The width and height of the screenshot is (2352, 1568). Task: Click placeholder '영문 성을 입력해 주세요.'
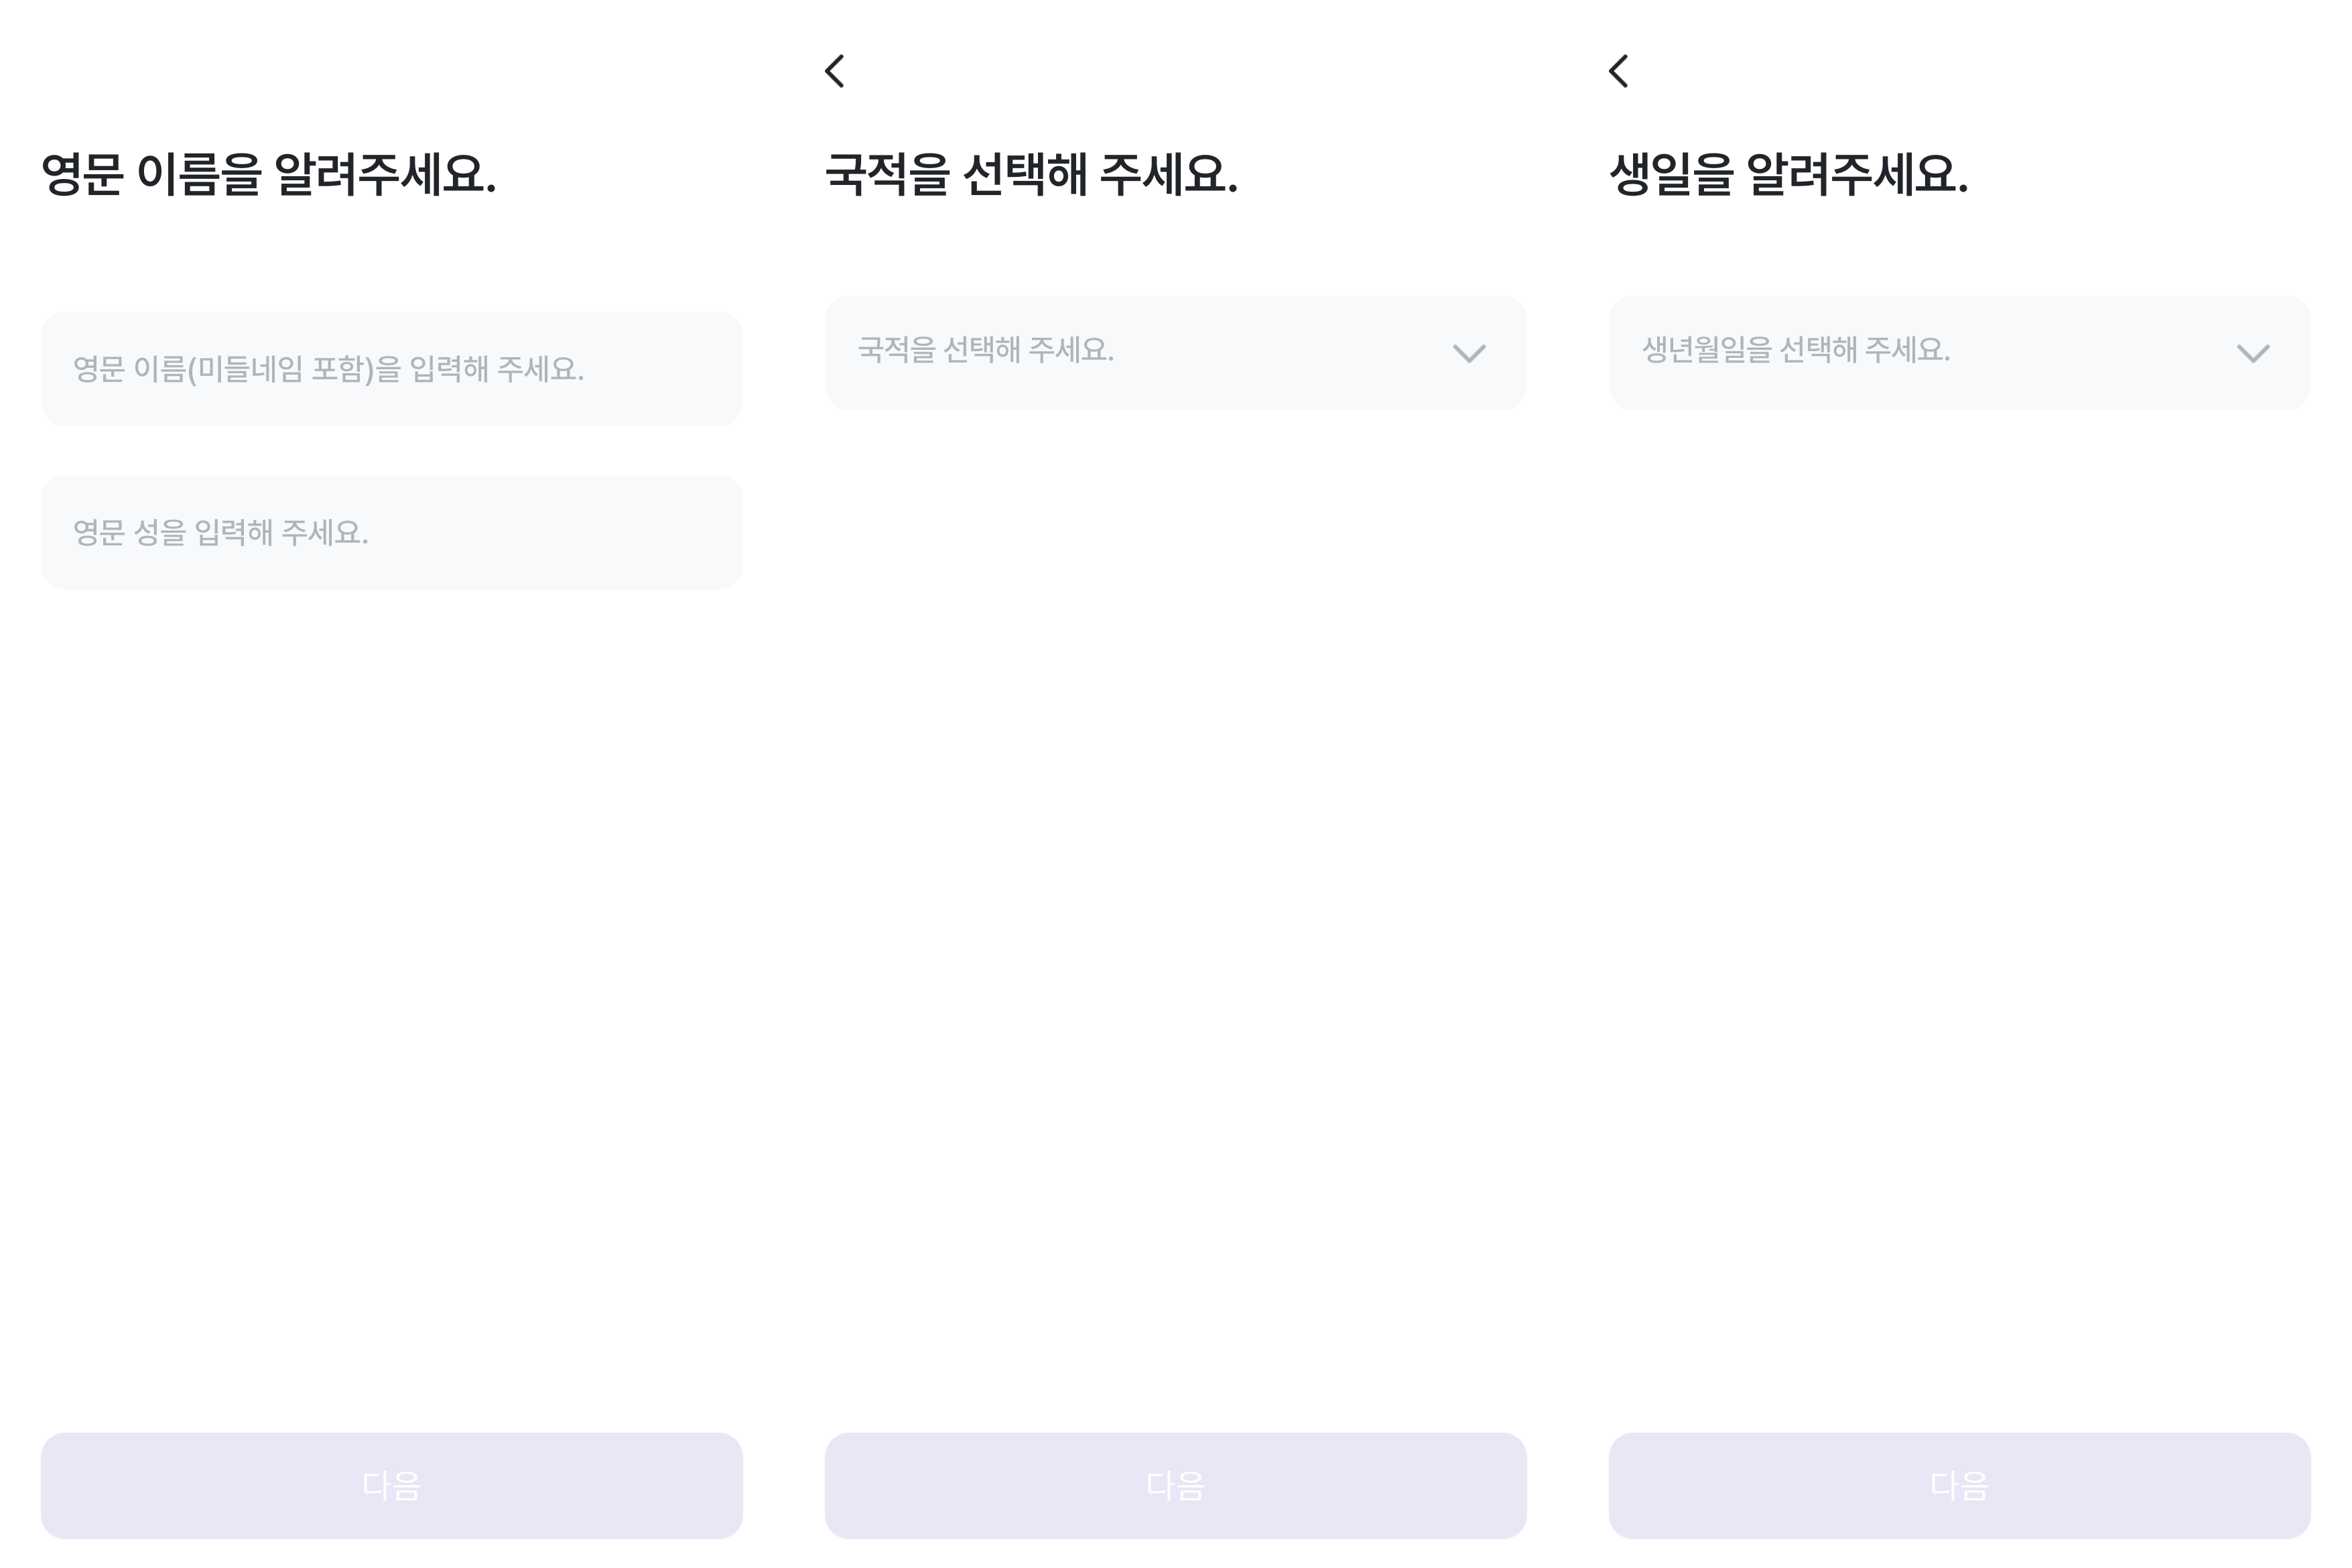pyautogui.click(x=221, y=532)
